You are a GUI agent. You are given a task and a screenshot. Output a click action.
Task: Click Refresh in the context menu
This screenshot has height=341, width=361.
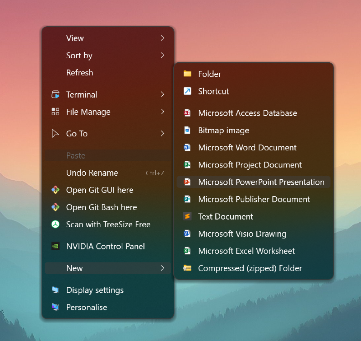point(79,73)
